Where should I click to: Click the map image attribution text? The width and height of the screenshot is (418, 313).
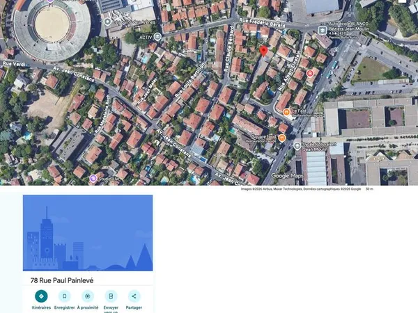coord(301,189)
